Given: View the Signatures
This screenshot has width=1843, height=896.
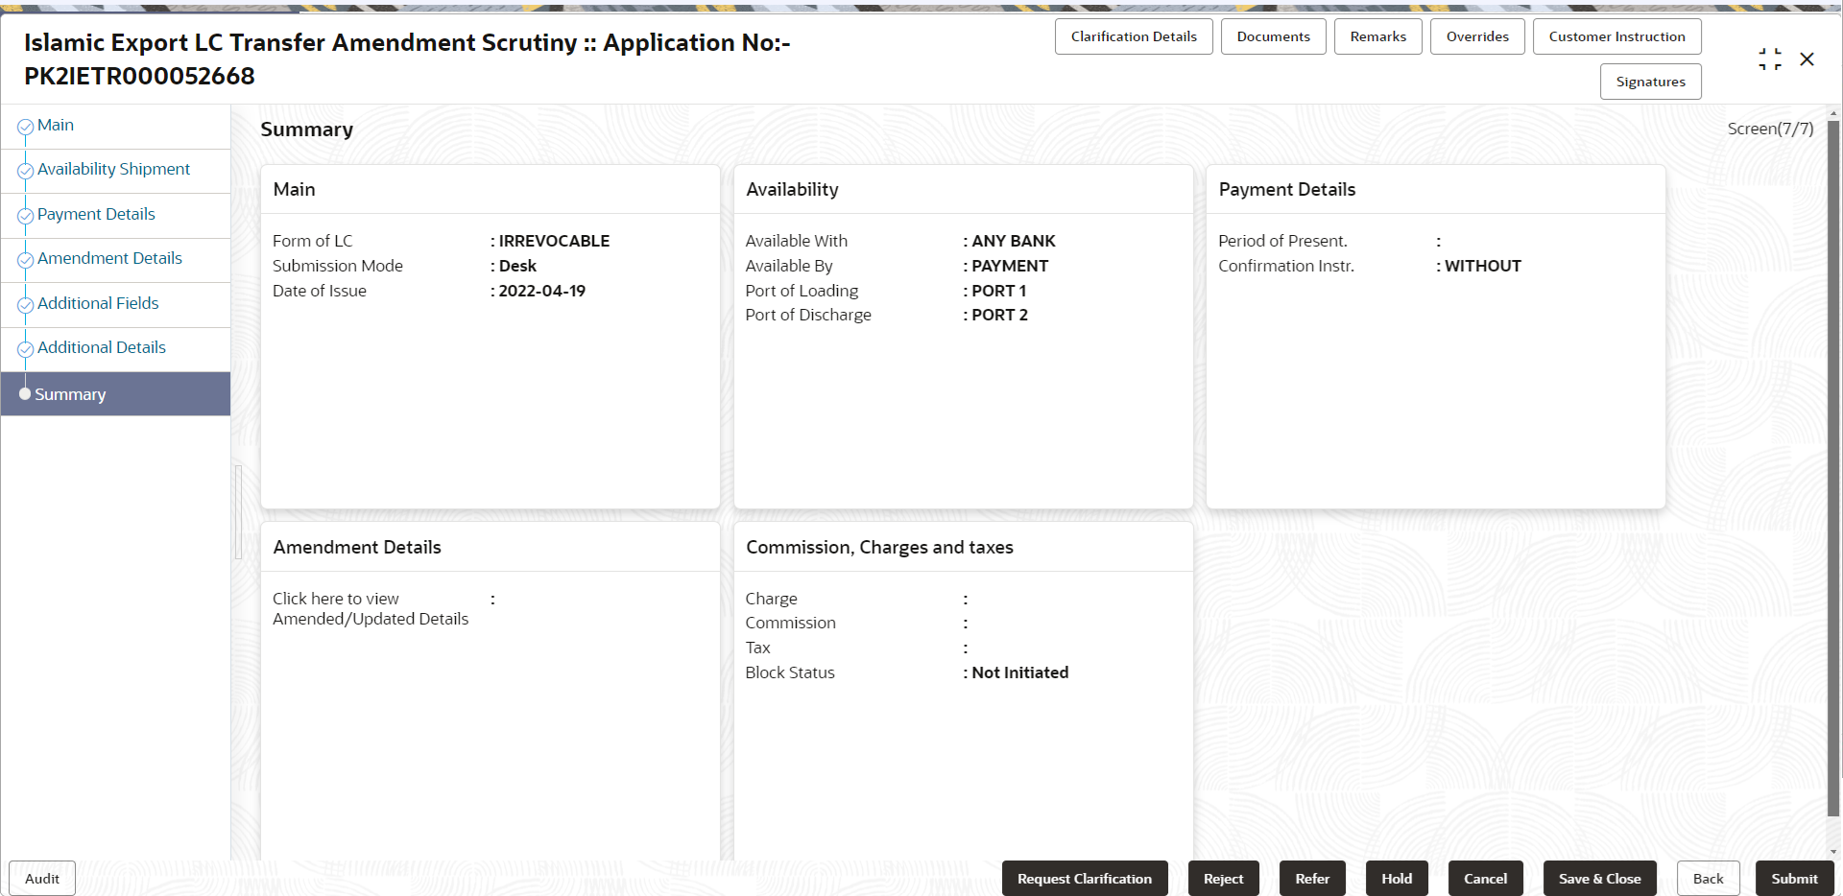Looking at the screenshot, I should click(x=1650, y=82).
